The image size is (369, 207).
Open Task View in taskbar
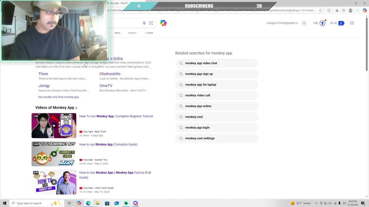click(x=69, y=203)
